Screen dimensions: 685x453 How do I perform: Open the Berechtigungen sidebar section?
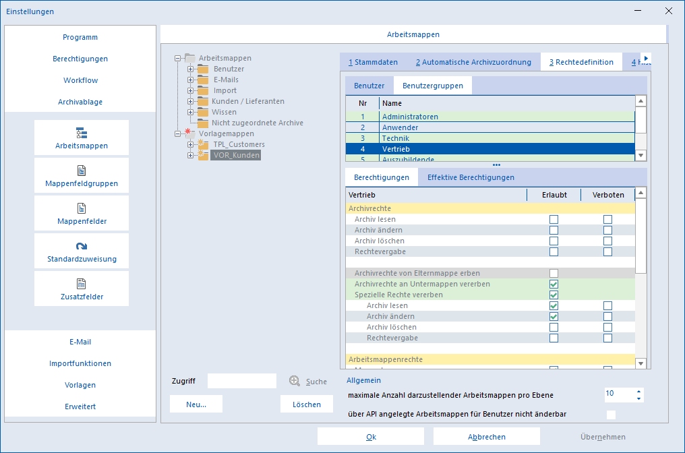[80, 59]
